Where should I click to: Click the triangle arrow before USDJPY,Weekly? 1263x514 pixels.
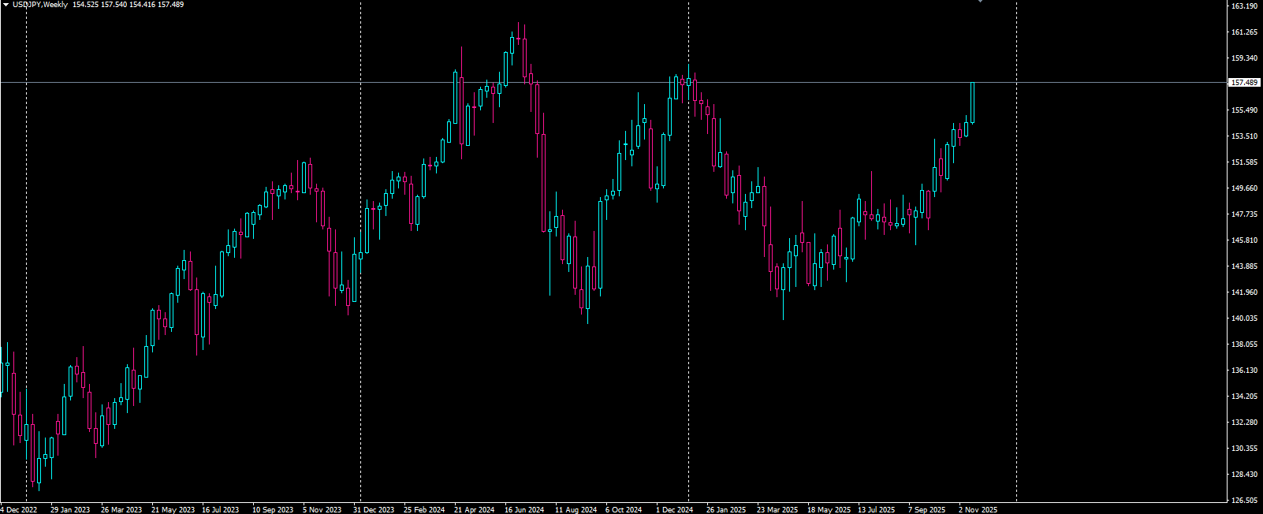pos(6,5)
